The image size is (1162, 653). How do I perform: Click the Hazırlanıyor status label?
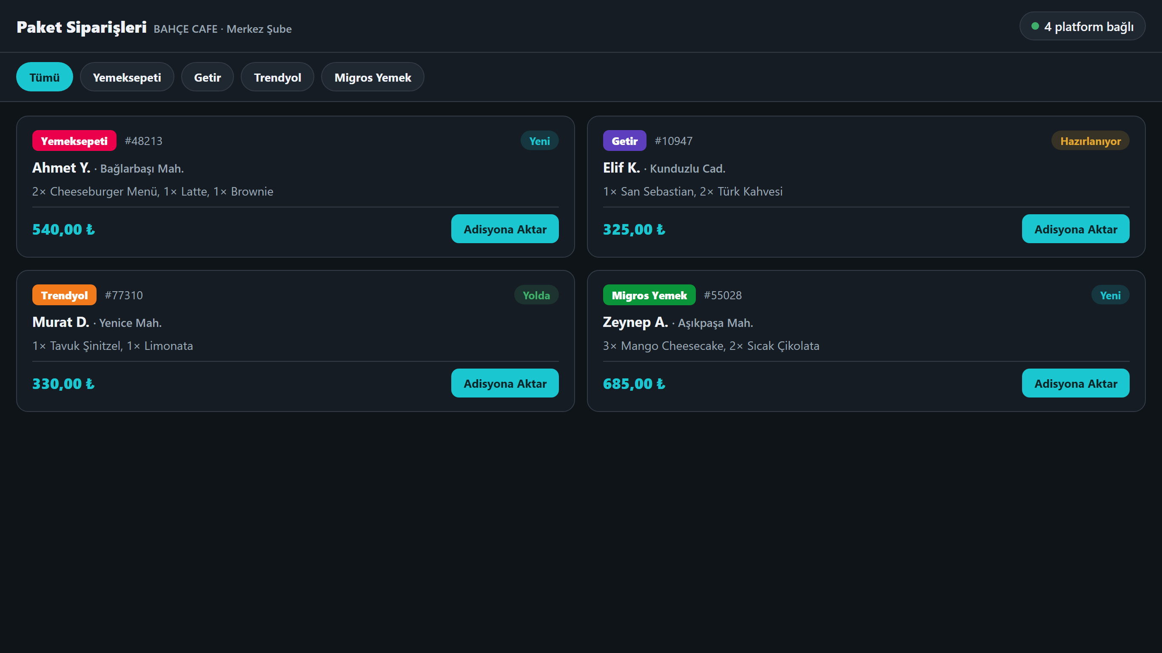(x=1090, y=141)
